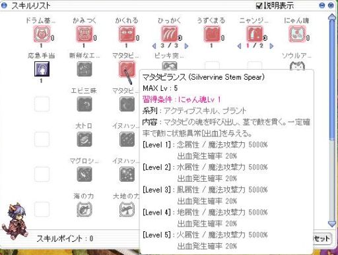Viewport: 338px width, 255px height.
Task: Click the リセット button at bottom right
Action: point(321,239)
